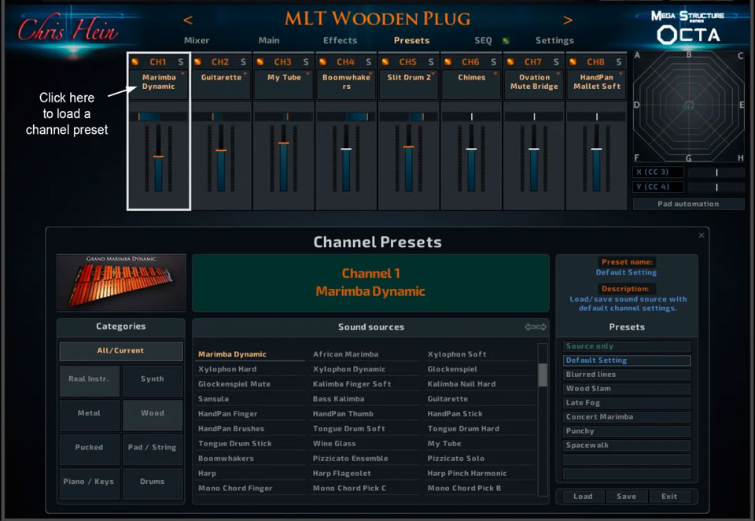Viewport: 755px width, 521px height.
Task: Click the Save preset button
Action: point(626,497)
